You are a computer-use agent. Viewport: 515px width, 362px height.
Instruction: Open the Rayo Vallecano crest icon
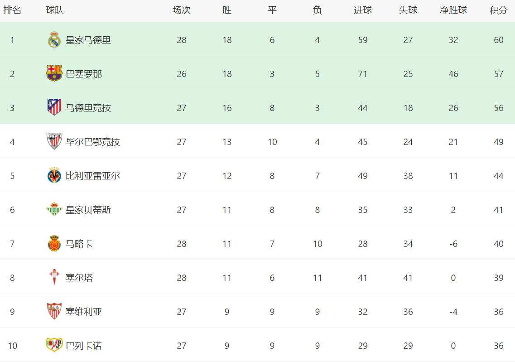[x=54, y=345]
